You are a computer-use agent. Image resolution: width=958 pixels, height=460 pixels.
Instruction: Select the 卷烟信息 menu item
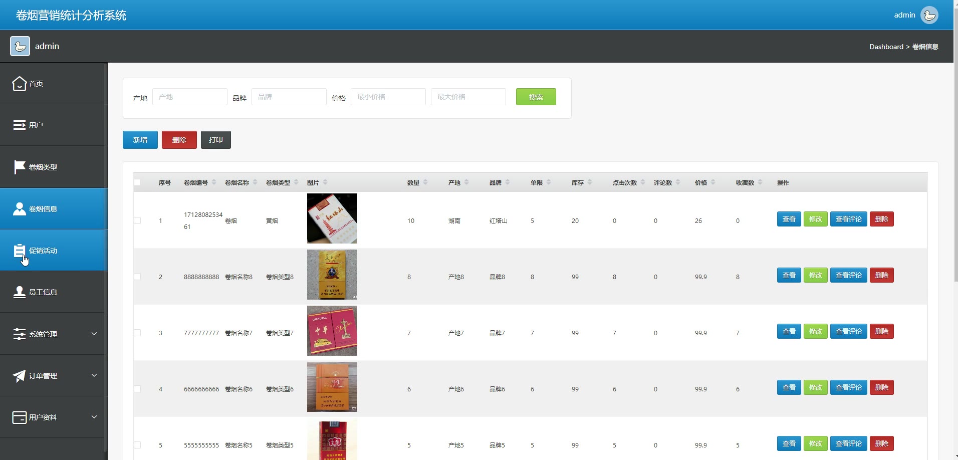(54, 209)
